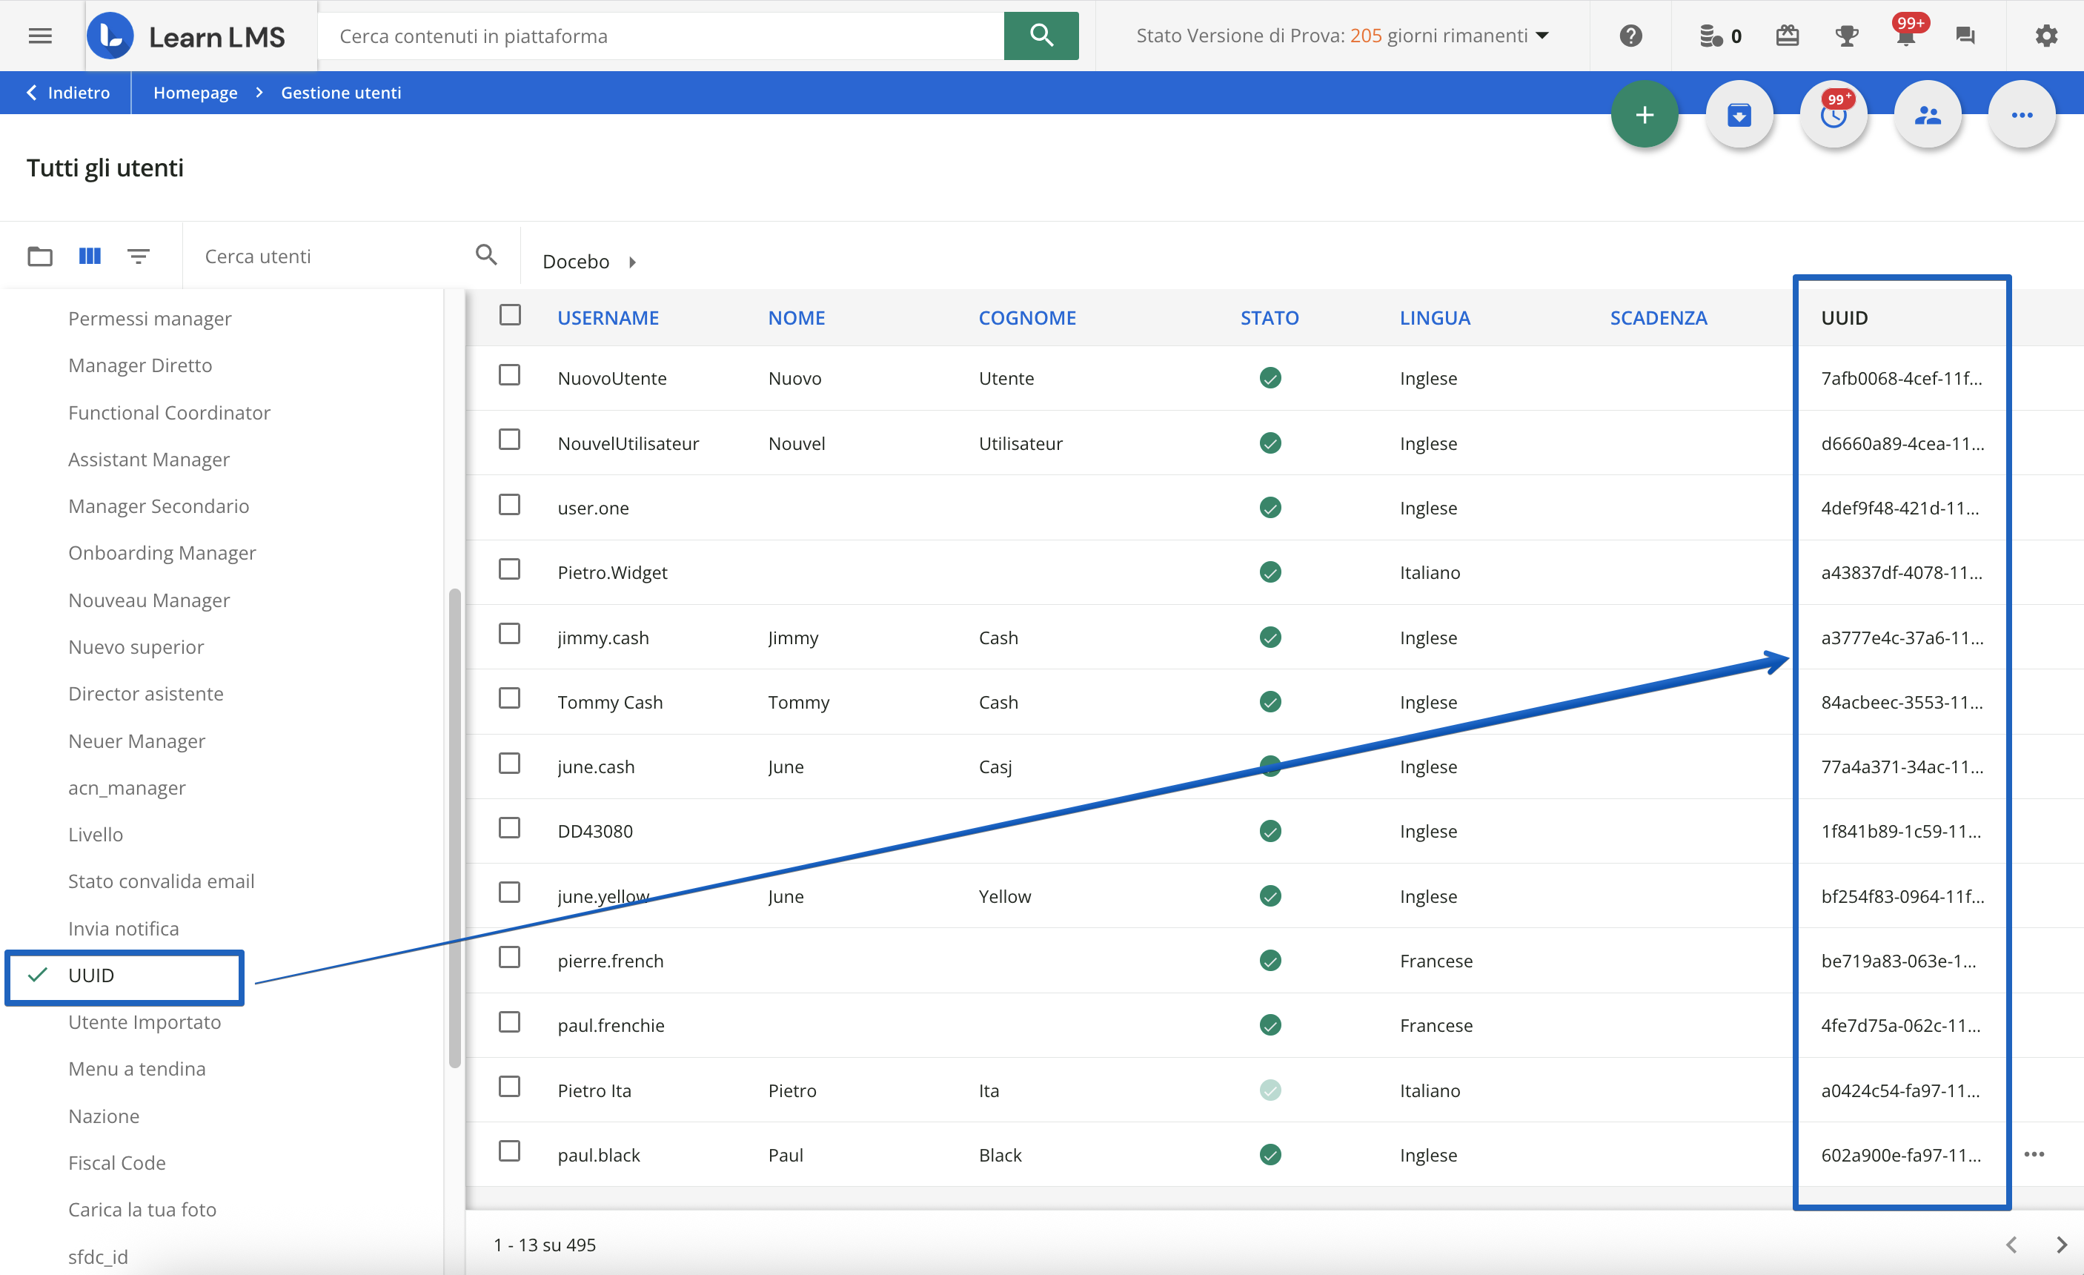Go back with the Indietro button
This screenshot has height=1275, width=2084.
(x=67, y=92)
